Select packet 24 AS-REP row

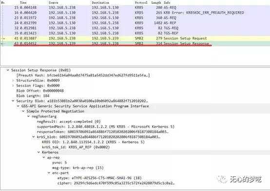click(x=135, y=23)
